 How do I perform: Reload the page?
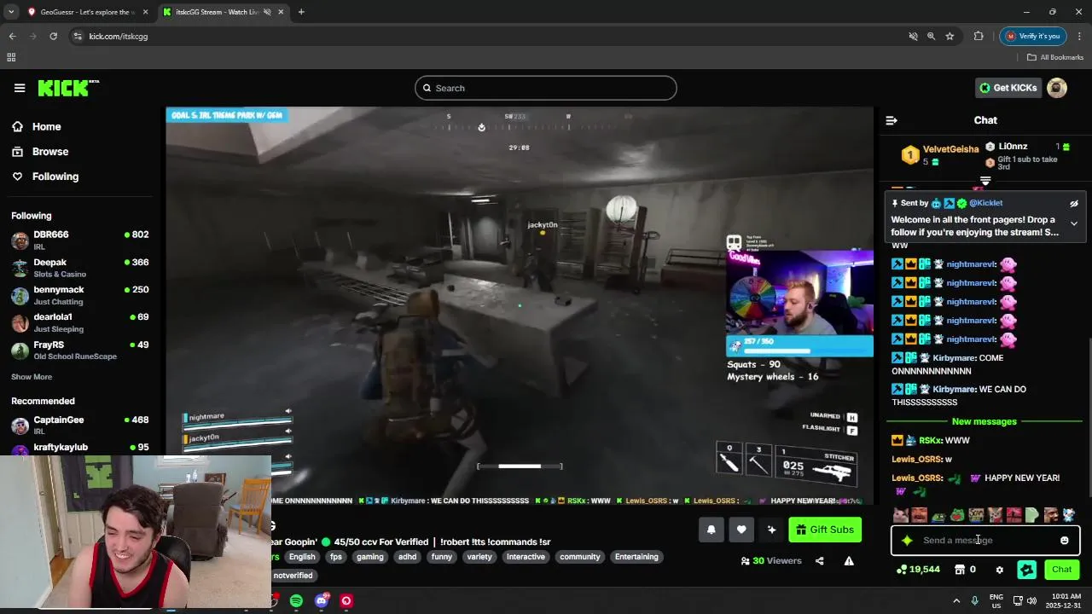click(53, 36)
